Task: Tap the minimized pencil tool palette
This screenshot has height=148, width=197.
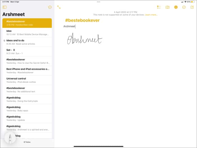Action: point(10,138)
